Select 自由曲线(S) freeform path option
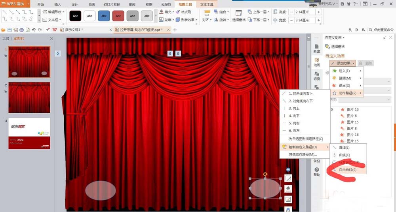Viewport: 396px width, 212px height. 347,170
